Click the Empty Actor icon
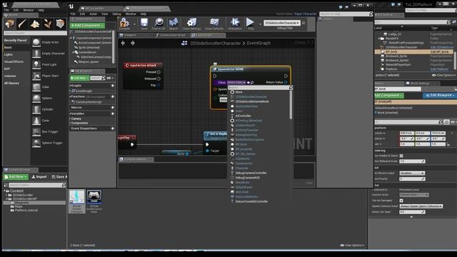The image size is (457, 257). [36, 42]
